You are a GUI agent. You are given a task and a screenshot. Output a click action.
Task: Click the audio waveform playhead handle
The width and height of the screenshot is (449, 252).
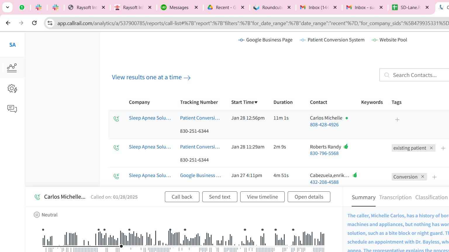(121, 246)
